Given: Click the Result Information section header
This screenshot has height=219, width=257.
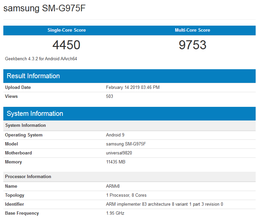Looking at the screenshot, I should tap(129, 76).
